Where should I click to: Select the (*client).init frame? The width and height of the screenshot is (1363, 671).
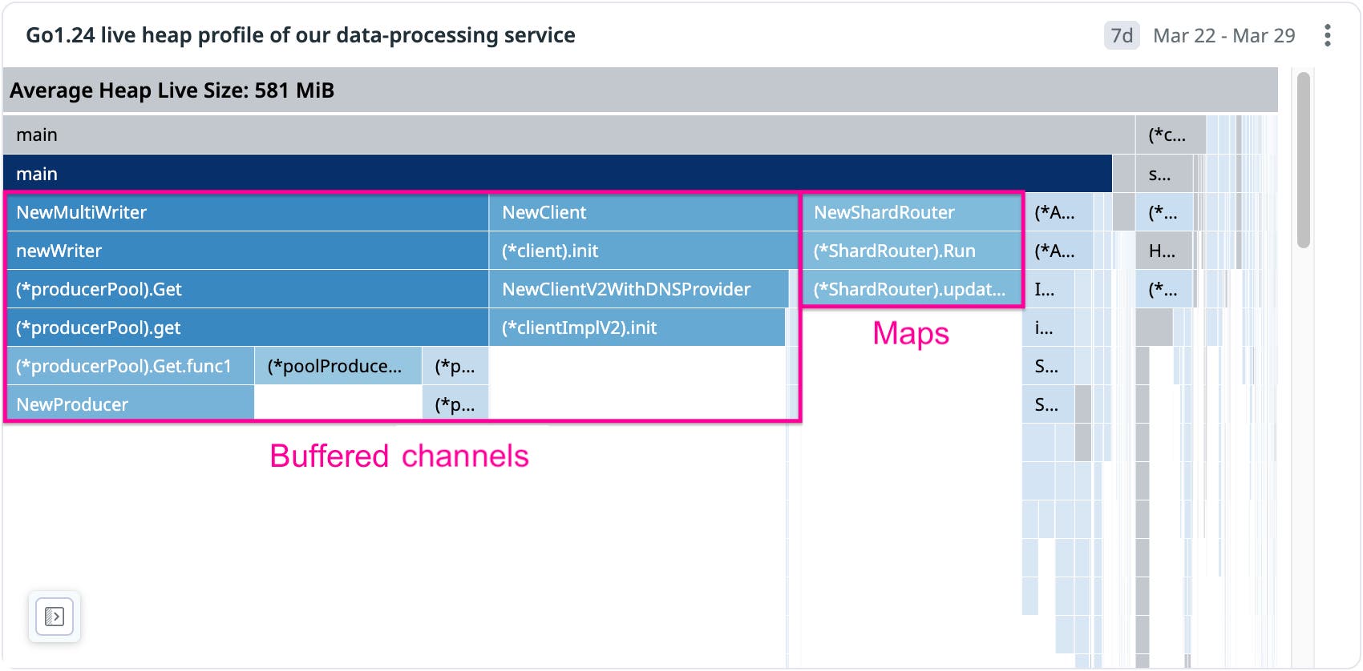pos(643,251)
